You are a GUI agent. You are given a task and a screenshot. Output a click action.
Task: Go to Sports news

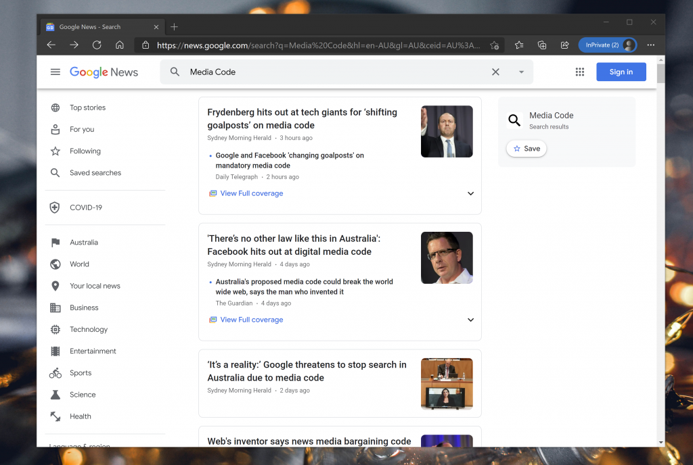pos(81,373)
